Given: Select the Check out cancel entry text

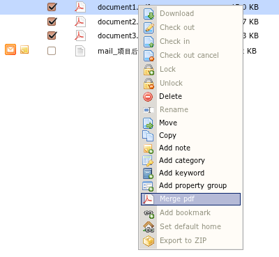Looking at the screenshot, I should point(189,55).
